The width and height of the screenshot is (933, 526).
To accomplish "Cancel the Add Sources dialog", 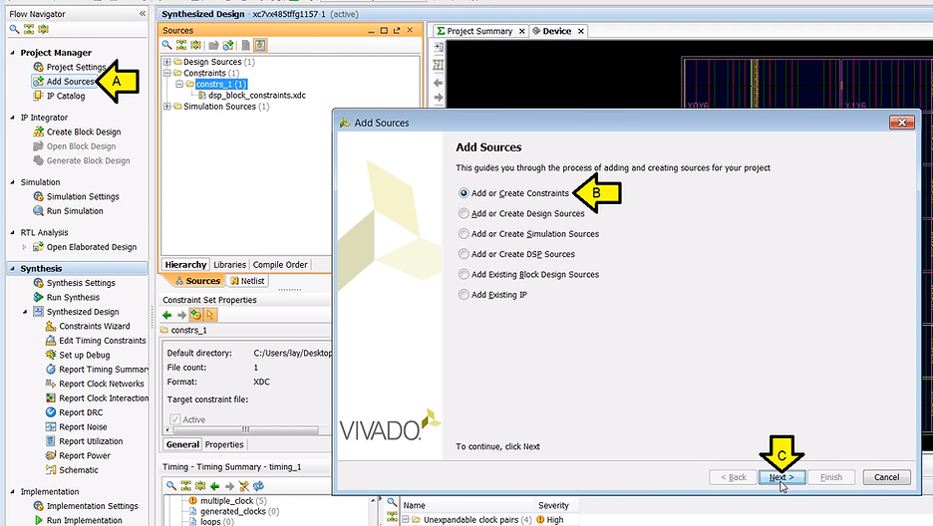I will [x=886, y=477].
